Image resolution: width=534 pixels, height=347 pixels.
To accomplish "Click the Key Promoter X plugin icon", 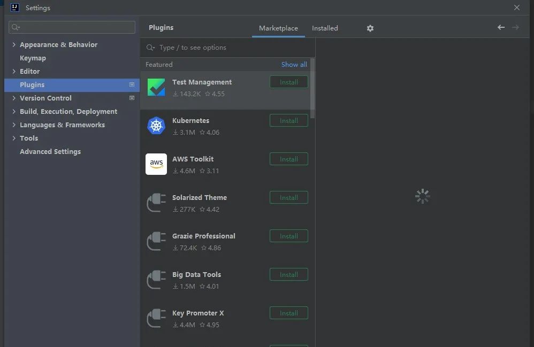I will tap(156, 318).
